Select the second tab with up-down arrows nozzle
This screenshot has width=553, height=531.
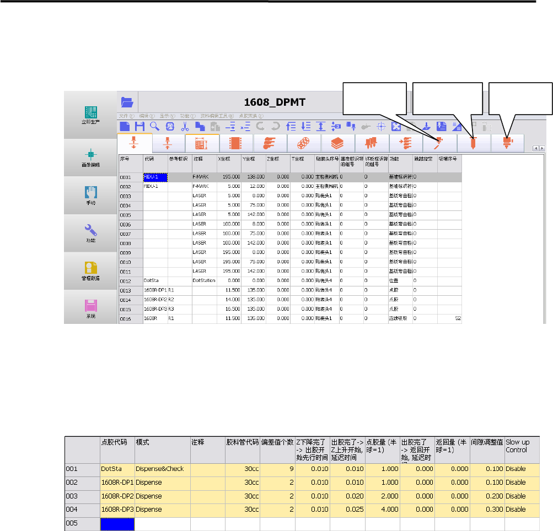168,143
